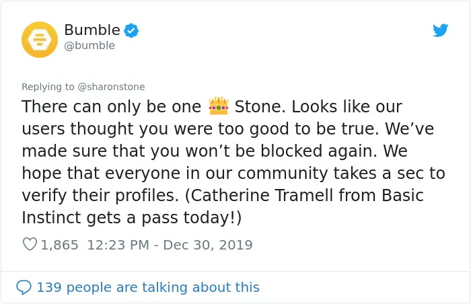Viewport: 471px width, 304px height.
Task: Open the 12:23 PM timestamp
Action: (x=118, y=245)
